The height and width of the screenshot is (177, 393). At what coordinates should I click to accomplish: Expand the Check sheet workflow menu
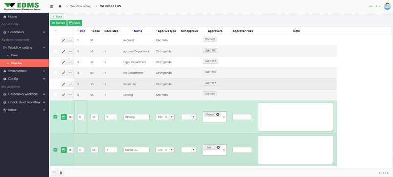44,102
